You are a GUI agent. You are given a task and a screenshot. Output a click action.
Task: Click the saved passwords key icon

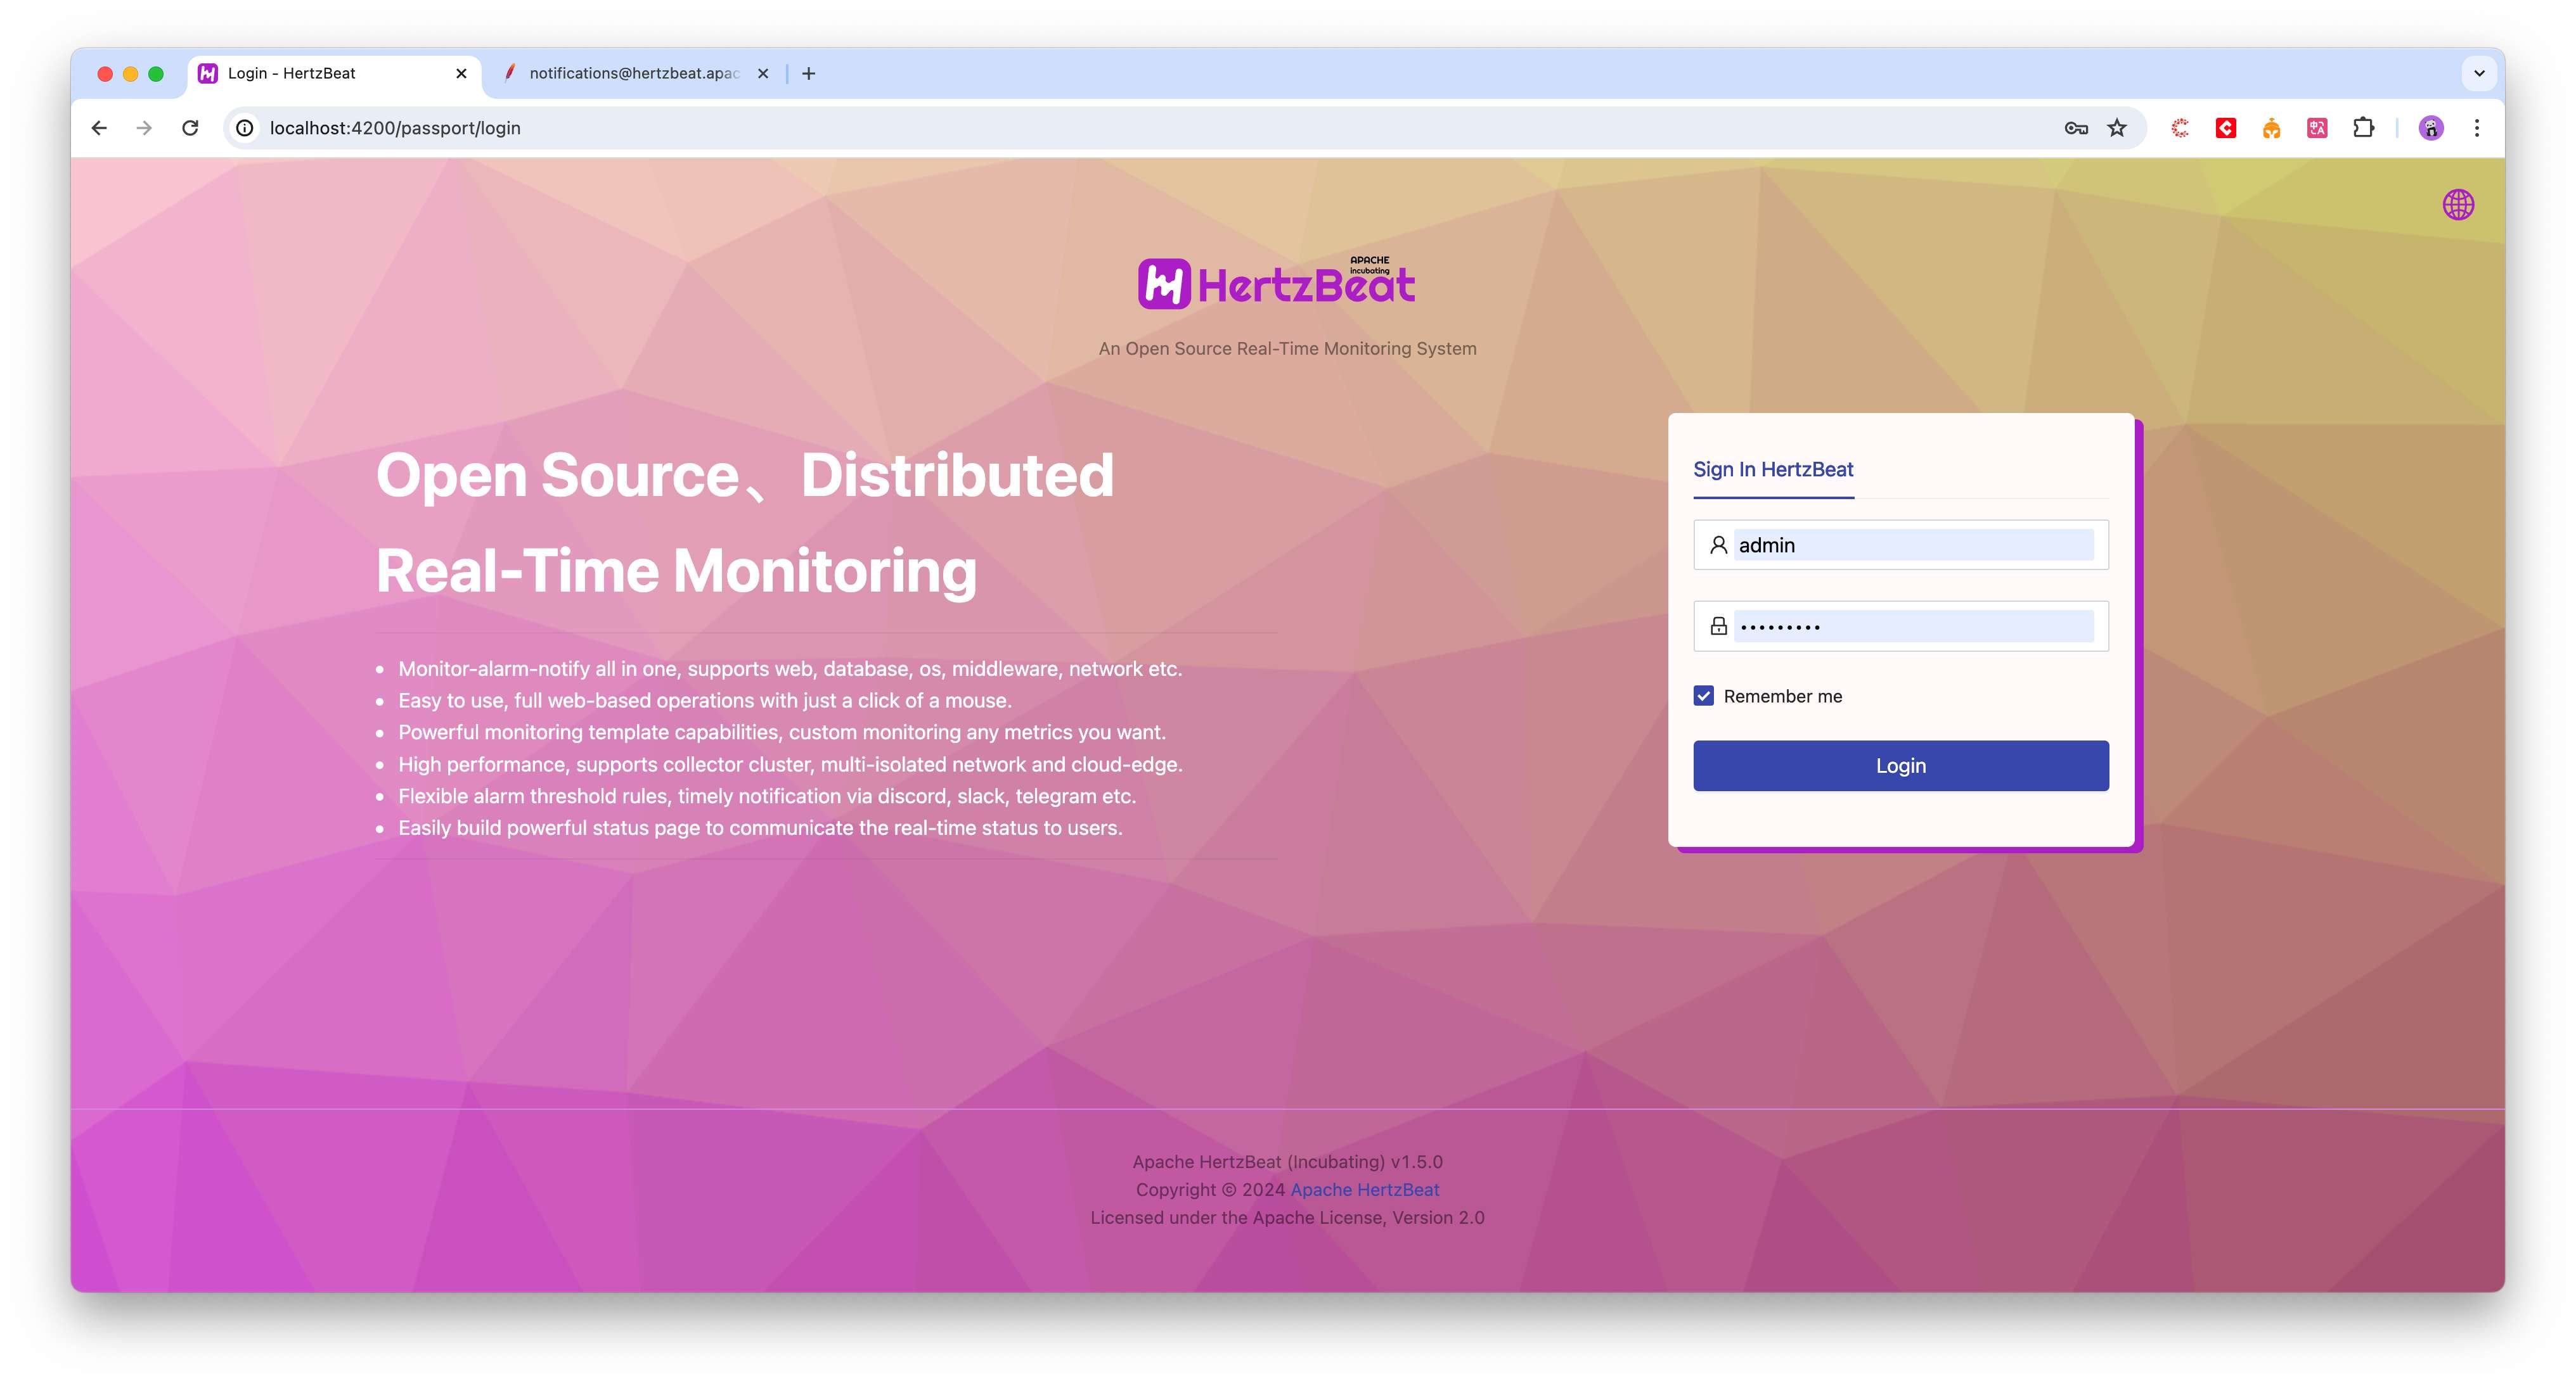pos(2075,128)
